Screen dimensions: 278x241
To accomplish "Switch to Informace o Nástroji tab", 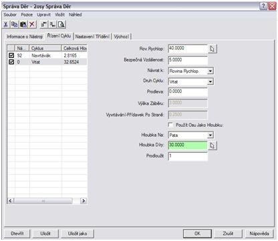I will pos(25,37).
